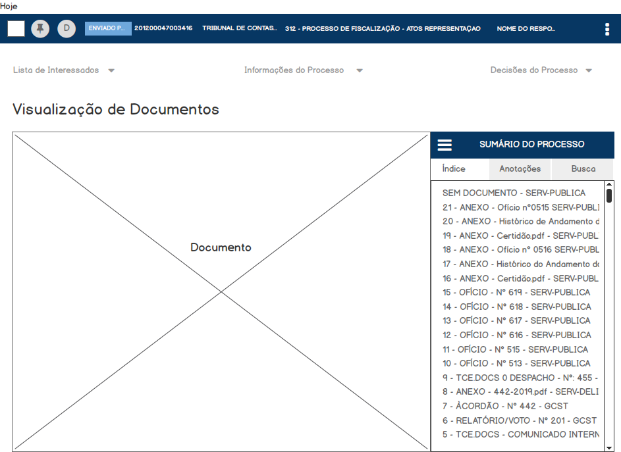Open 8 - ANEXO 442-2019.pdf entry
Image resolution: width=621 pixels, height=452 pixels.
[x=519, y=391]
